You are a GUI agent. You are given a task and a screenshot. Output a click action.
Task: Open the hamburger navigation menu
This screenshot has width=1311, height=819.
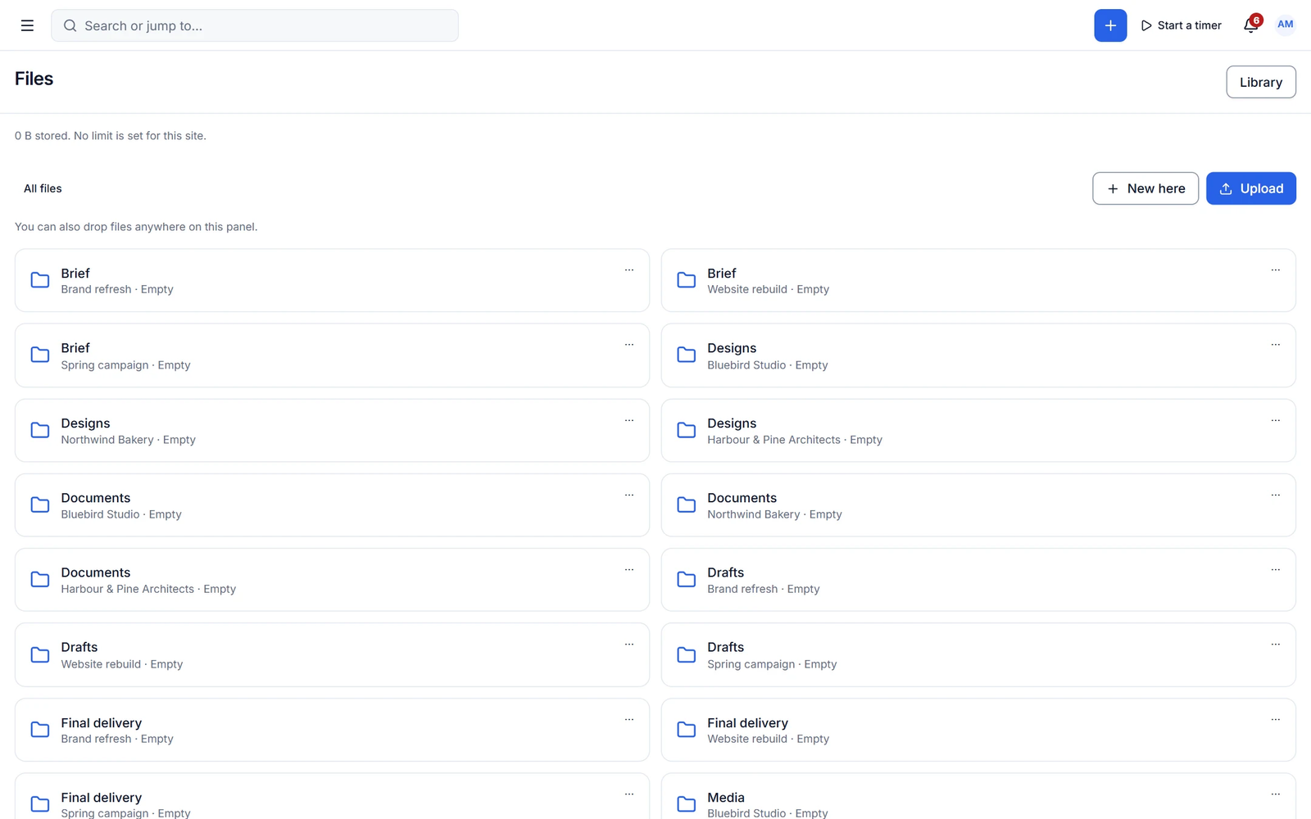pyautogui.click(x=27, y=25)
